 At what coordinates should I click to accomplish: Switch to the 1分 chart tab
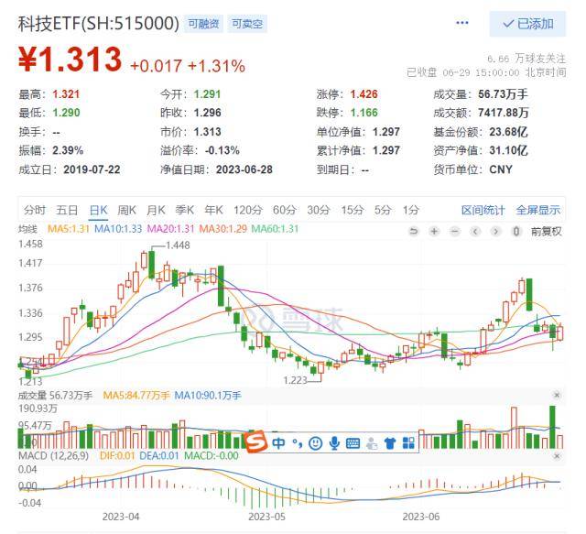pyautogui.click(x=411, y=210)
